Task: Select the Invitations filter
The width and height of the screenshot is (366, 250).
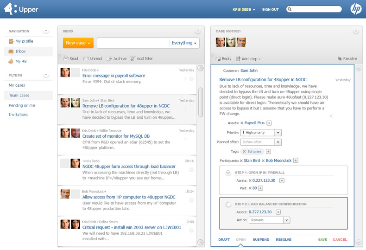Action: click(x=18, y=115)
